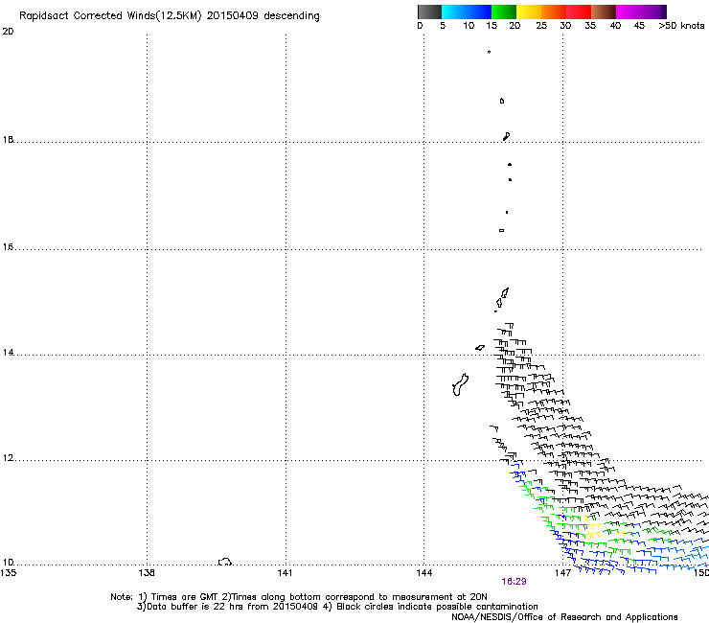Select the orange 25-30 knots legend swatch
The image size is (709, 623).
tap(554, 12)
